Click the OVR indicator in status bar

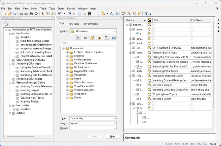(177, 144)
